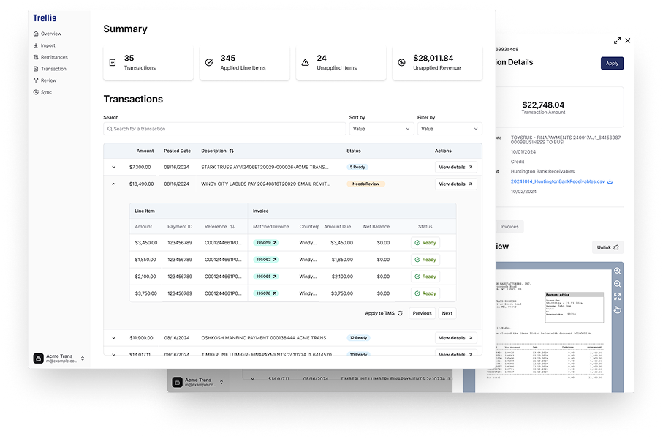
Task: Zoom out on the document preview
Action: point(617,284)
